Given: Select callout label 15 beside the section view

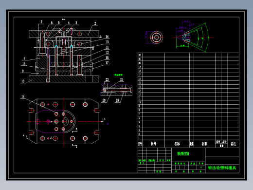Looking at the screenshot, I should click(24, 64).
